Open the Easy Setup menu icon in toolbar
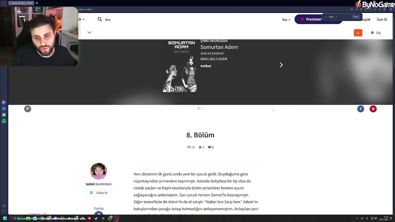Screen dimensions: 395x222 coord(384,9)
